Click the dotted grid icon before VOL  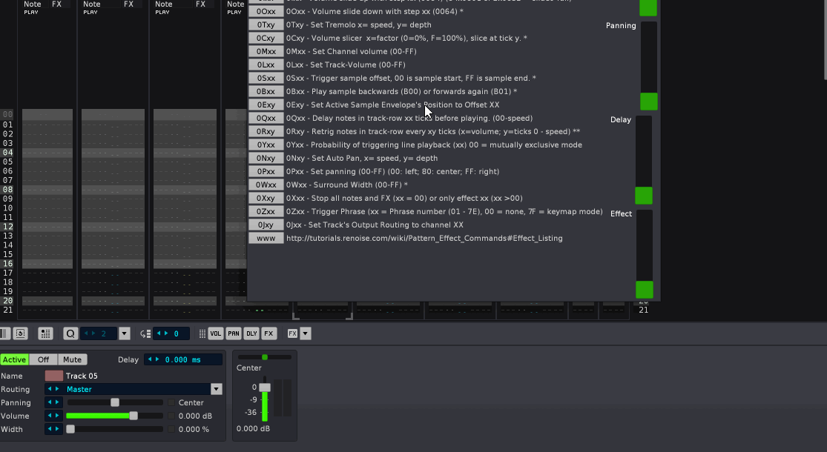(202, 333)
